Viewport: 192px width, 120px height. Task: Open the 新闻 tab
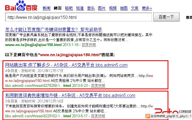(47, 8)
